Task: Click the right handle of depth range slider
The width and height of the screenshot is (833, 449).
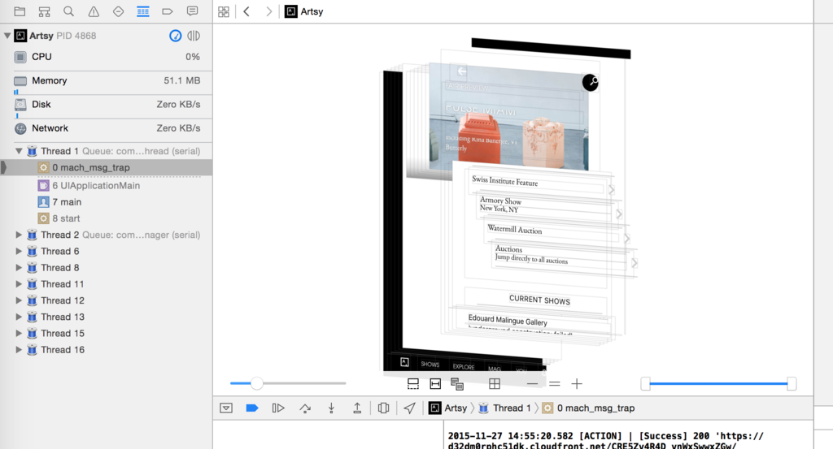Action: [792, 384]
